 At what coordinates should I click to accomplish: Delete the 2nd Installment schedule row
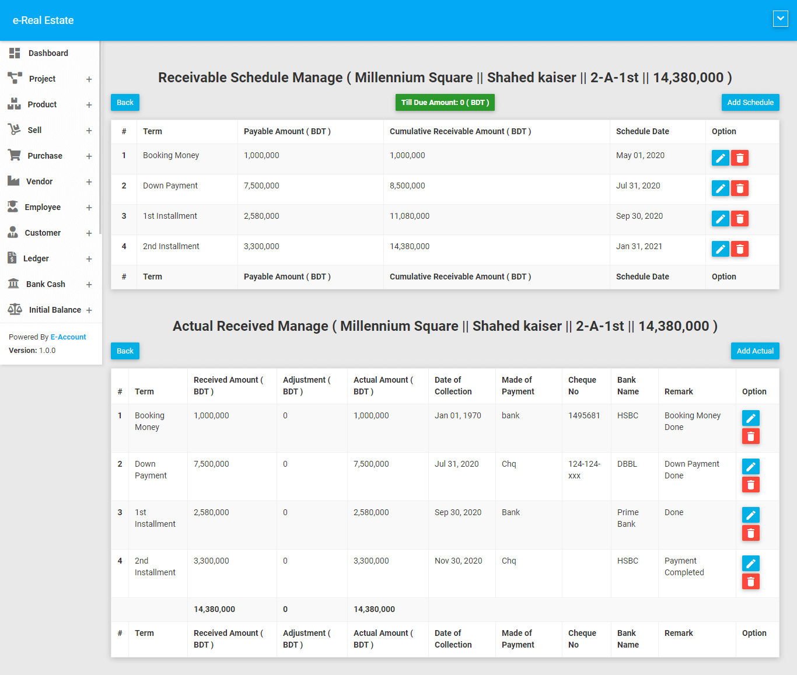tap(739, 249)
